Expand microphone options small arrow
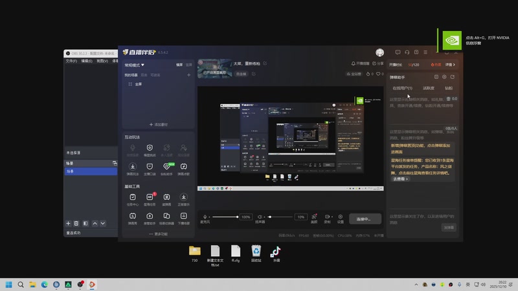 (x=209, y=217)
